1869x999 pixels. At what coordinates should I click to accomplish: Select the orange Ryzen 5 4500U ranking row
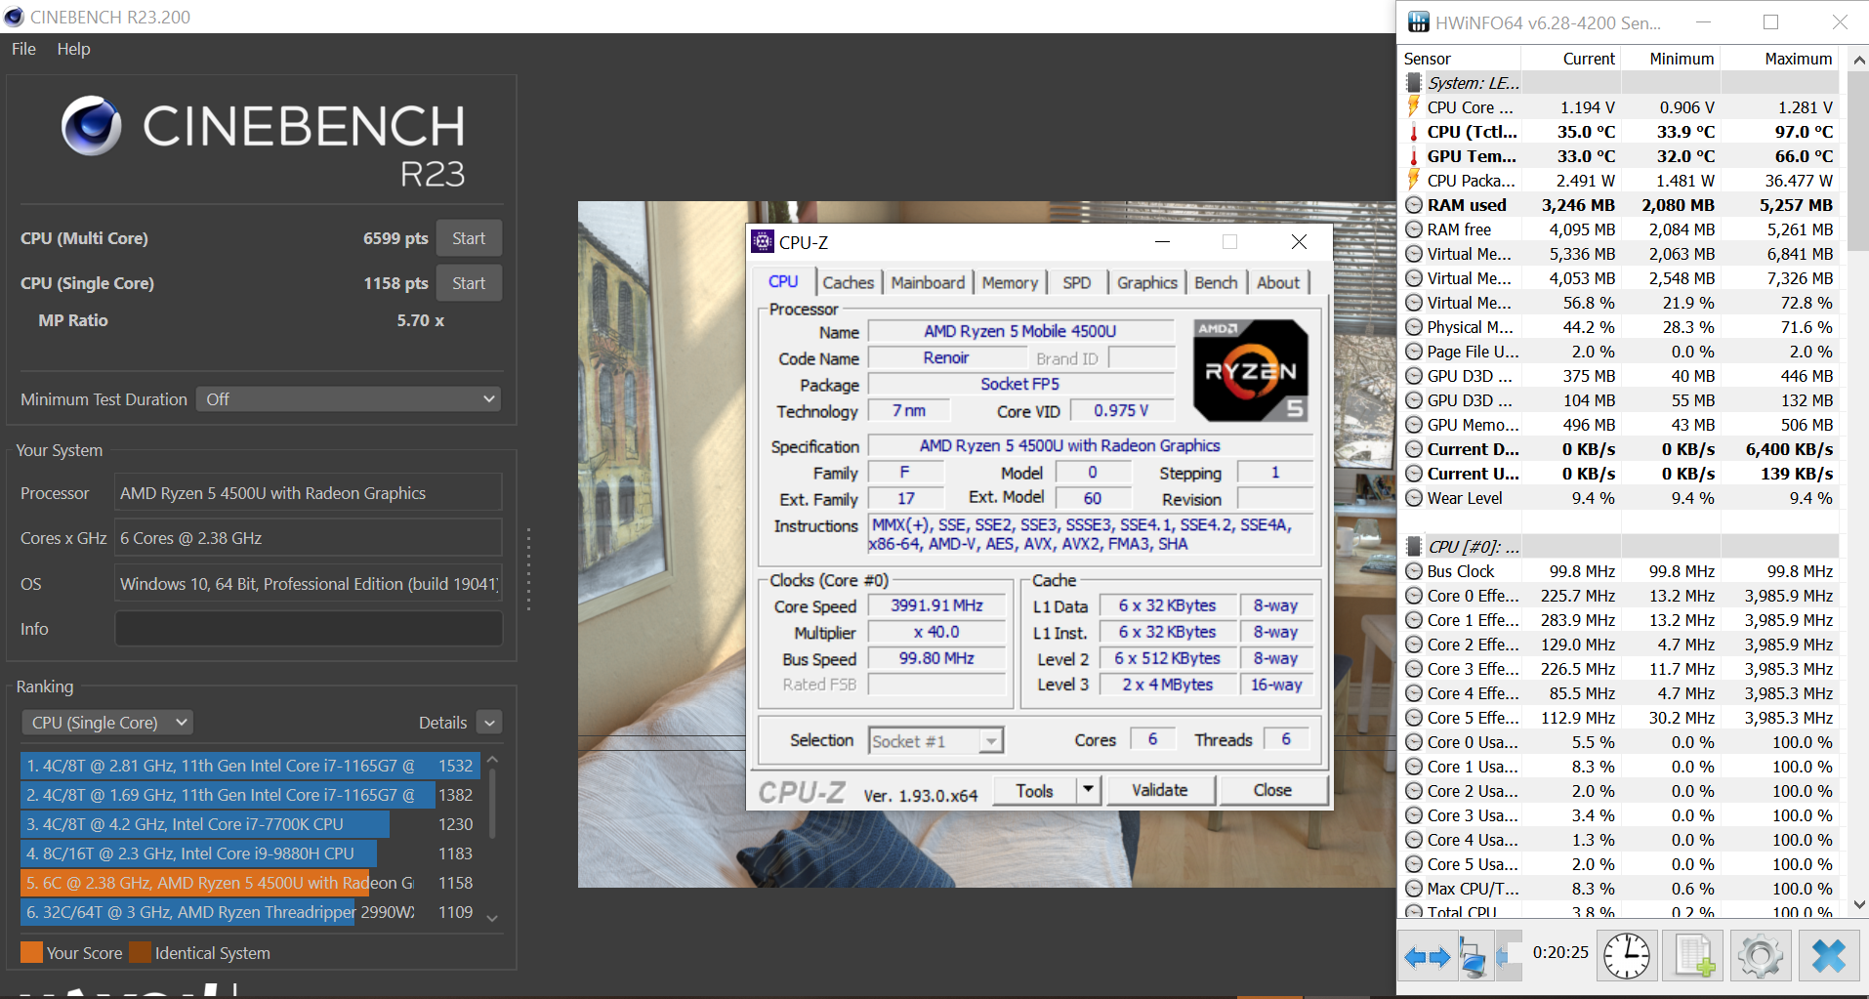click(x=250, y=883)
